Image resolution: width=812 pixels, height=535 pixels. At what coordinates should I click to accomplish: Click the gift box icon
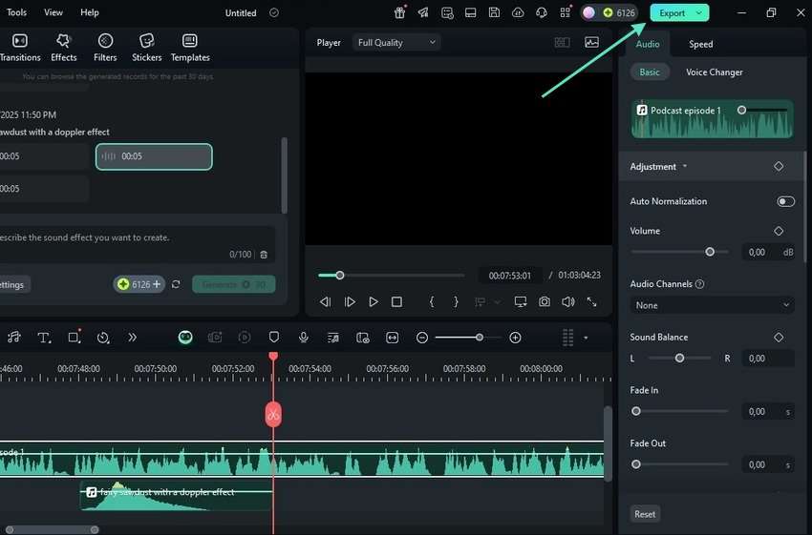pos(399,13)
